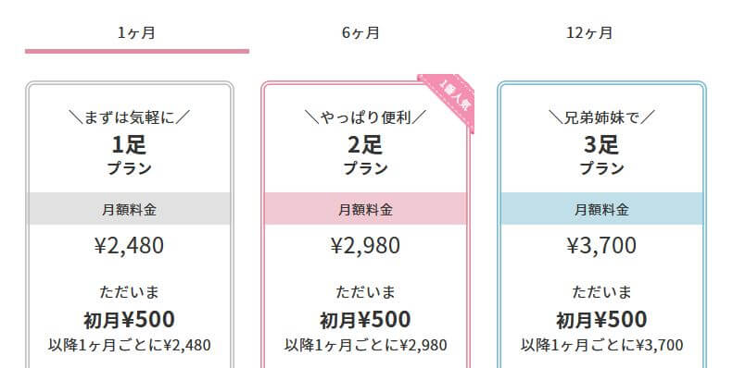Switch to the 6ヶ月 tab
Image resolution: width=733 pixels, height=368 pixels.
tap(360, 33)
